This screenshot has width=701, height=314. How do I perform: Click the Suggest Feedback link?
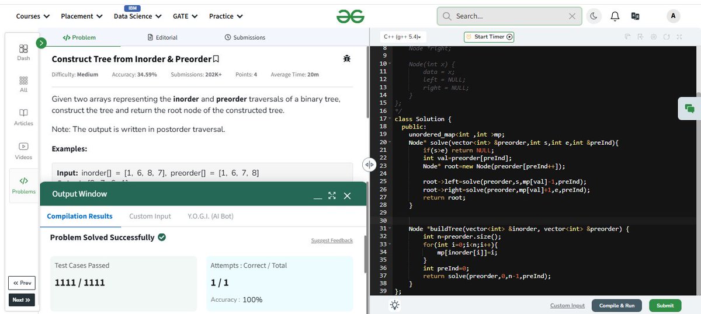point(332,240)
